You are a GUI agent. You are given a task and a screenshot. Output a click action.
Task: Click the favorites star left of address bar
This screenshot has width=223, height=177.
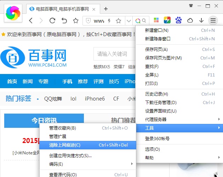(x=76, y=21)
